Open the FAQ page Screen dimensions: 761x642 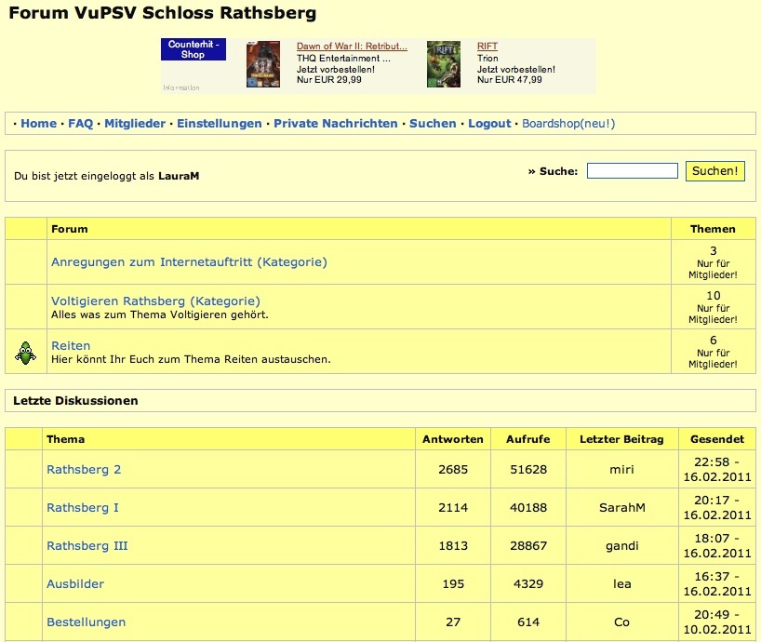click(80, 123)
